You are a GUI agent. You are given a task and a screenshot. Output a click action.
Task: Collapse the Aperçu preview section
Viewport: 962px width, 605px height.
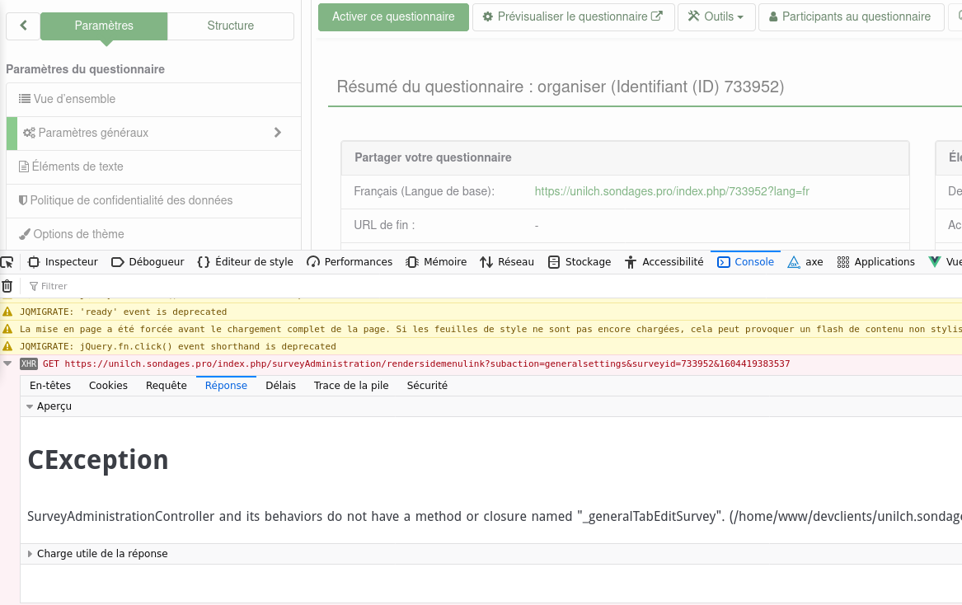(30, 406)
